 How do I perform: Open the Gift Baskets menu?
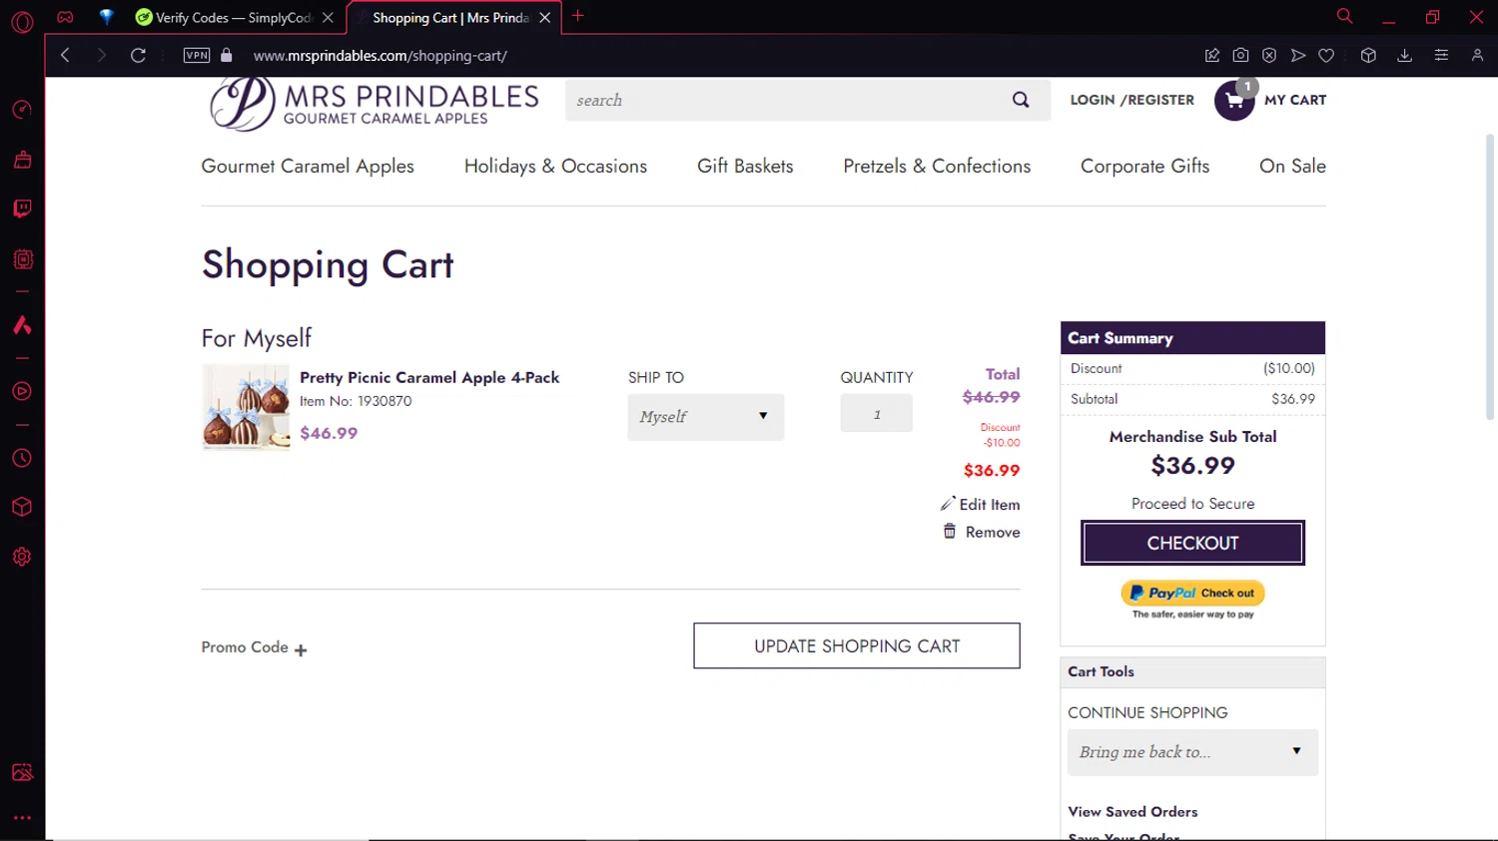pyautogui.click(x=745, y=167)
